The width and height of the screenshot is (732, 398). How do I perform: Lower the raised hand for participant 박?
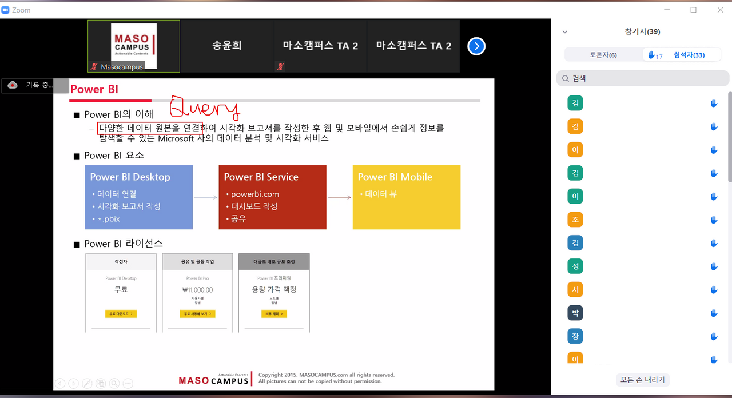click(x=714, y=313)
